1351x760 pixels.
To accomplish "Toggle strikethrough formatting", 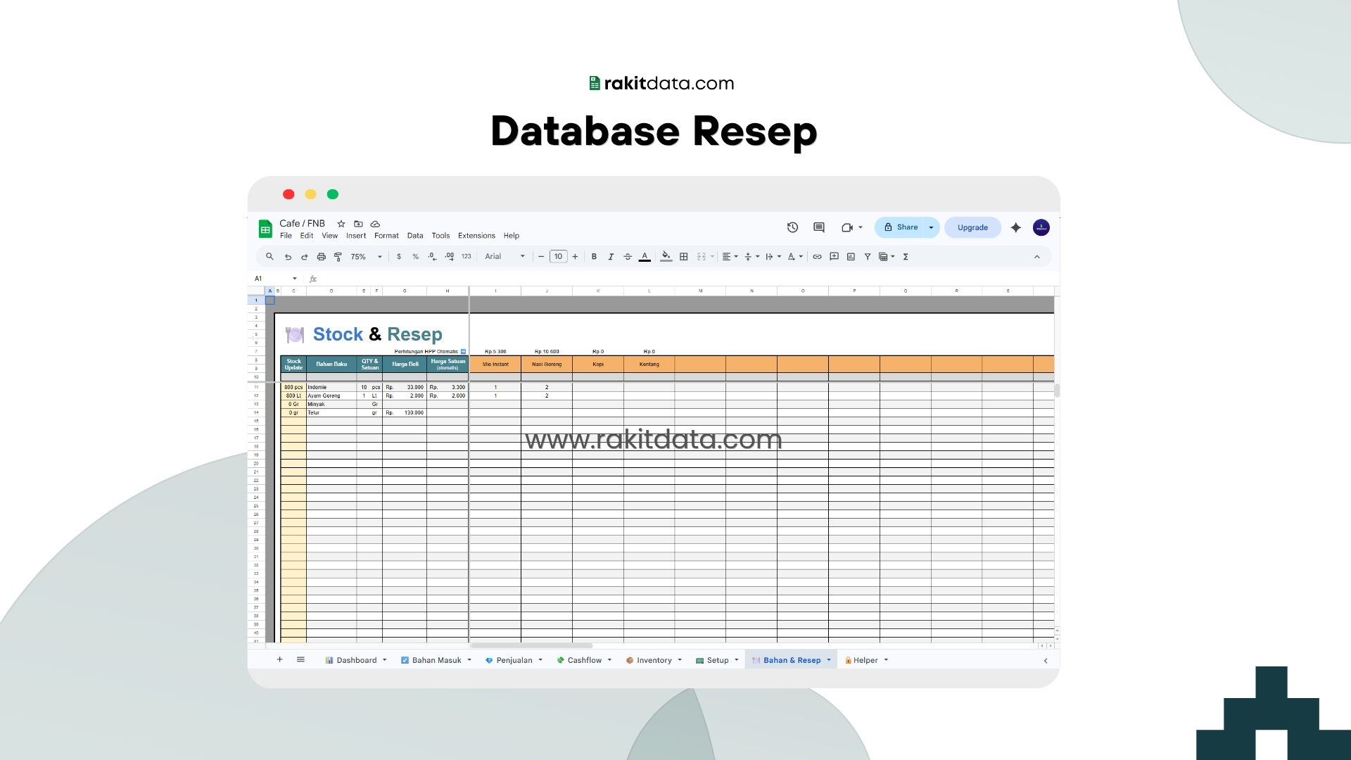I will [628, 257].
